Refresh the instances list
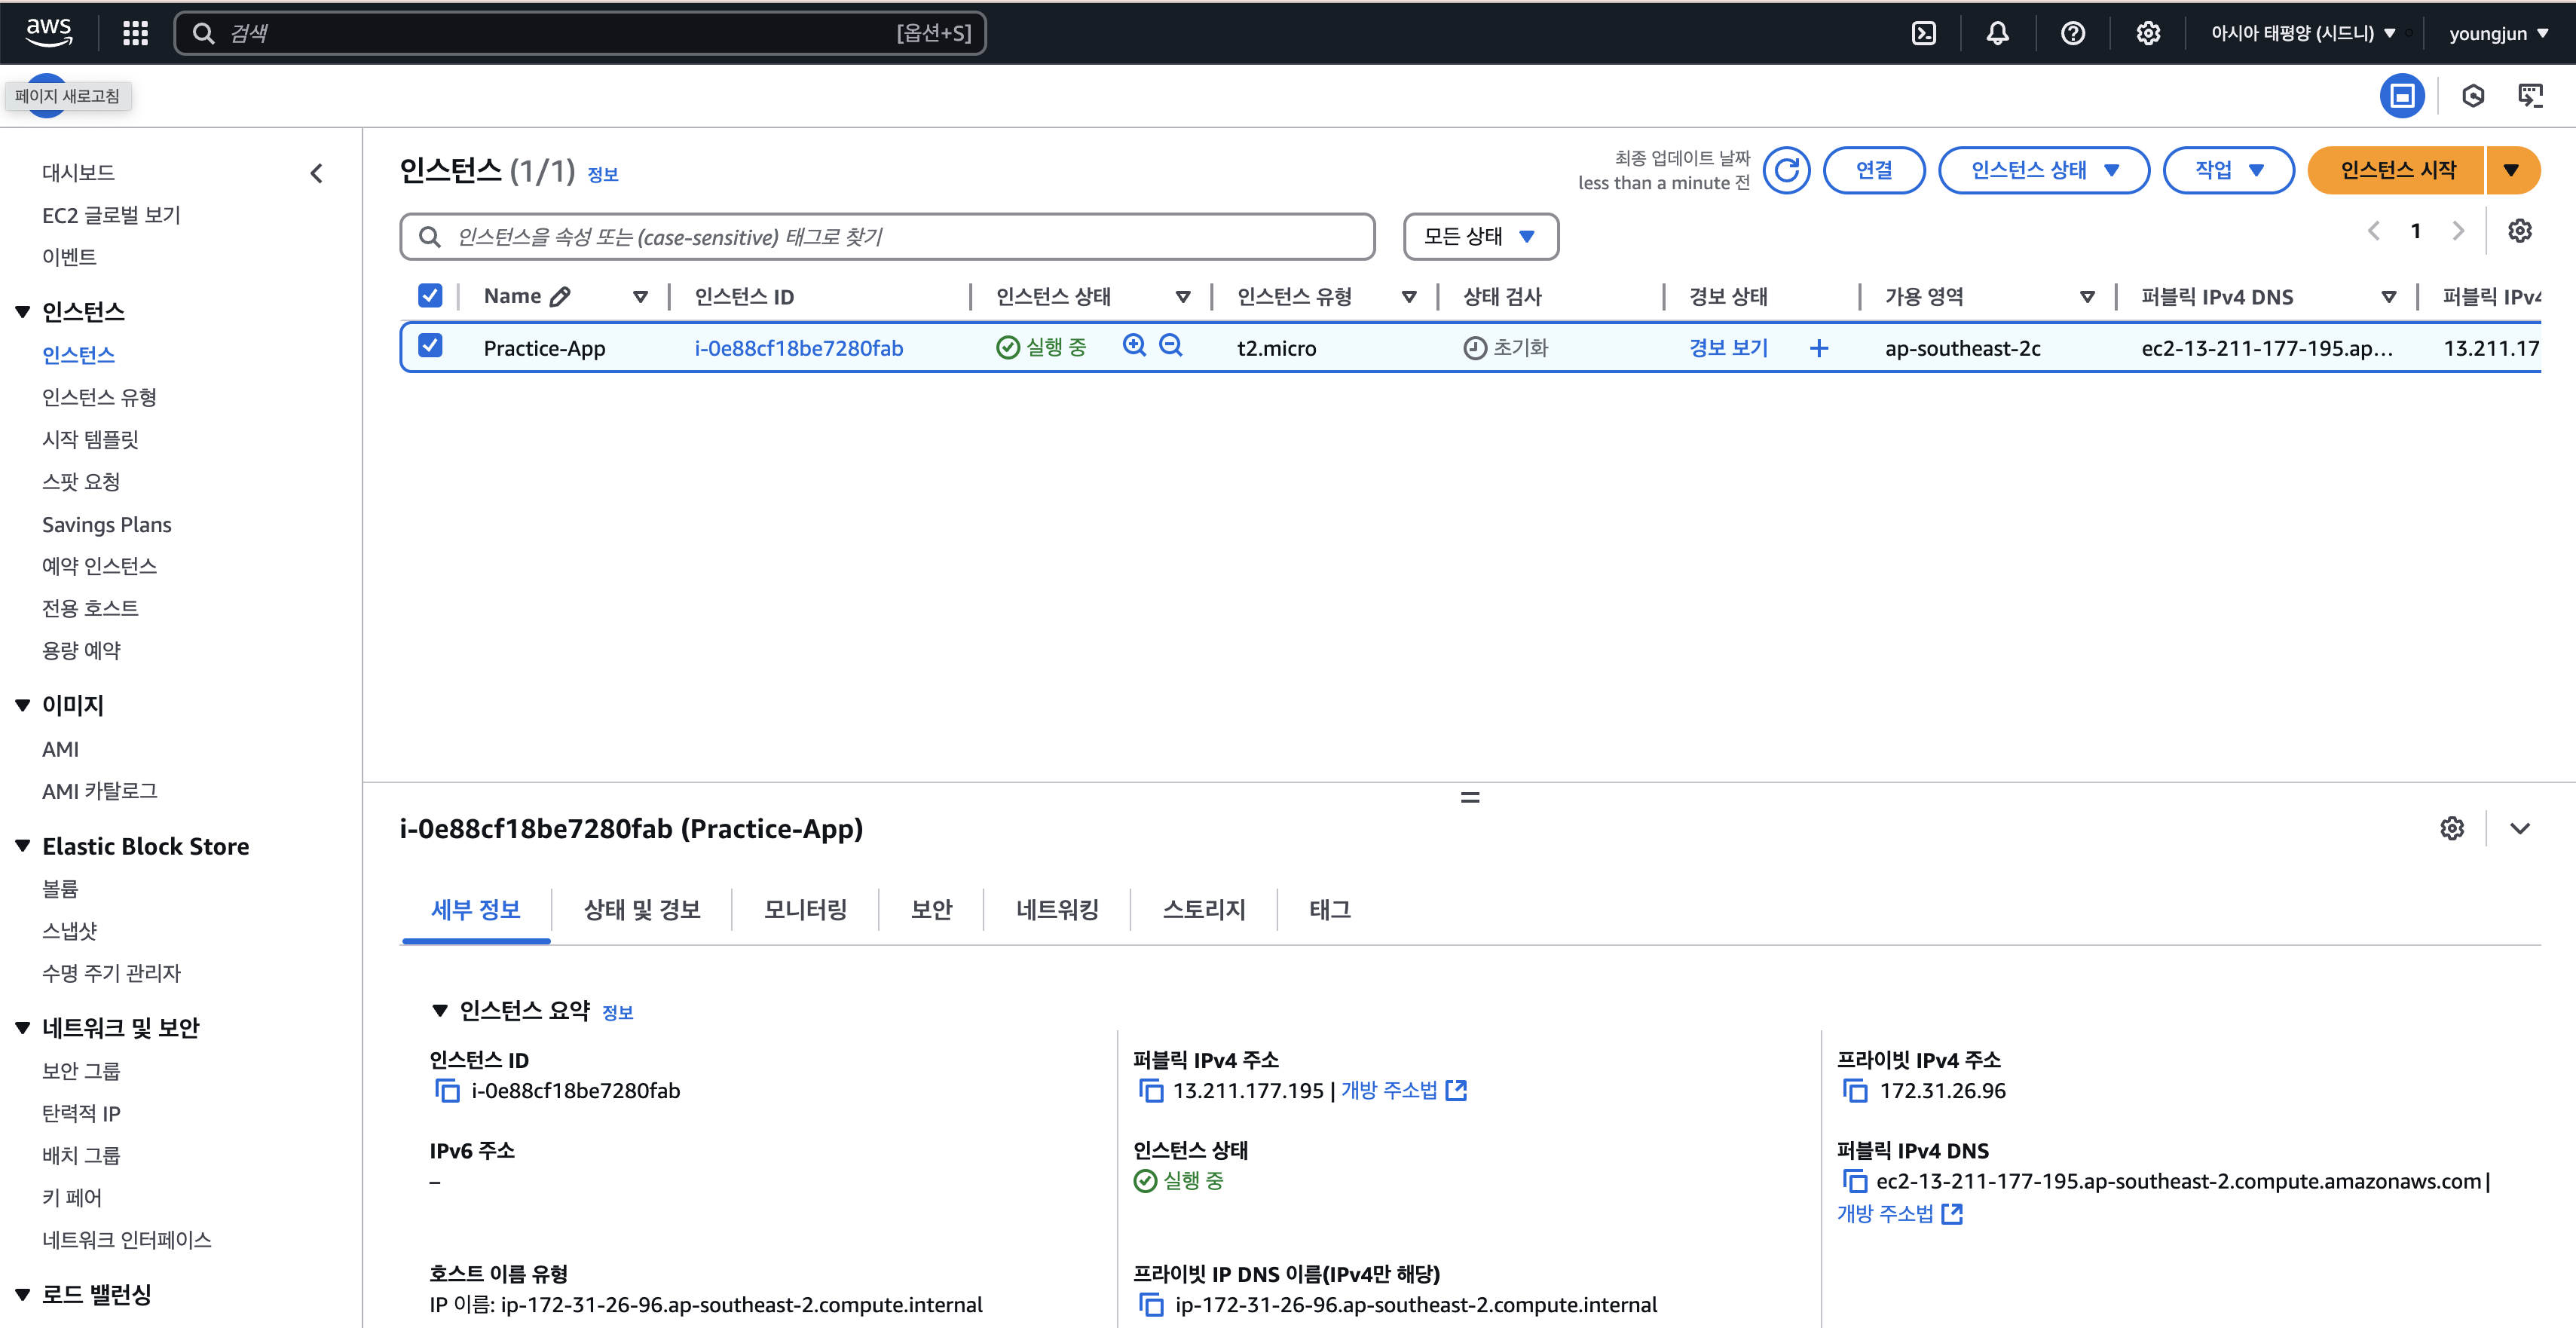2576x1328 pixels. (x=1786, y=170)
